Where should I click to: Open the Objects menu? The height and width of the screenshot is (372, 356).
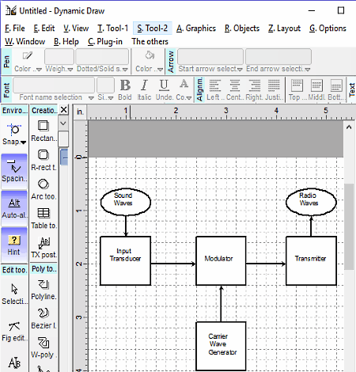click(x=242, y=28)
